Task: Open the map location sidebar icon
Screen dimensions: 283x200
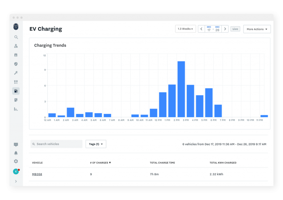Action: pyautogui.click(x=16, y=46)
